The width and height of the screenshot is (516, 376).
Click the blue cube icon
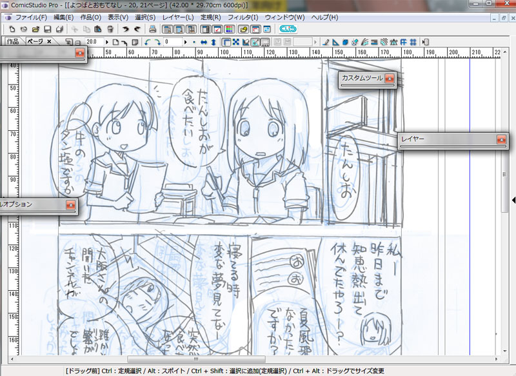click(x=345, y=42)
